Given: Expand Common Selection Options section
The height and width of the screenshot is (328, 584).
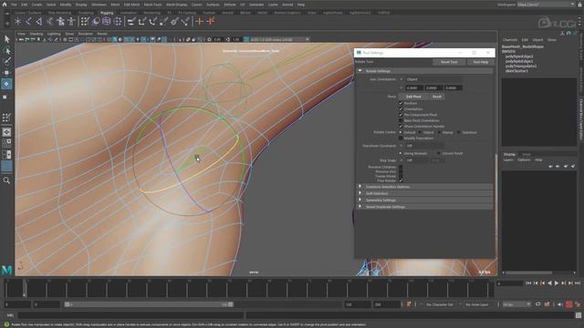Looking at the screenshot, I should (x=360, y=186).
